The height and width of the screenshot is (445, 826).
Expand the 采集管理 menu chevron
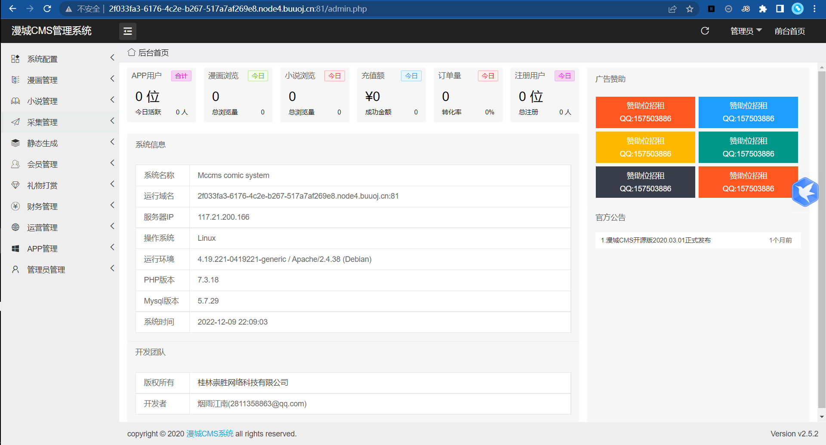click(x=112, y=121)
